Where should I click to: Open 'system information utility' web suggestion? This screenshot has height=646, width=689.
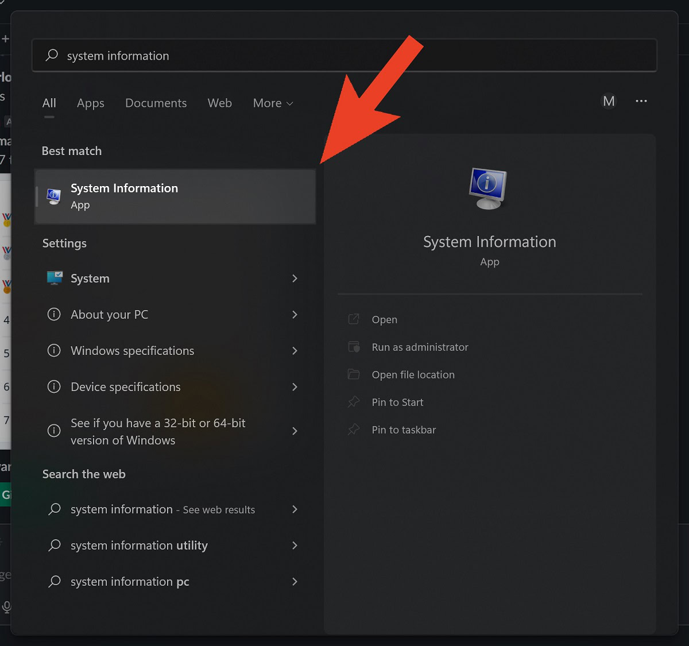139,546
